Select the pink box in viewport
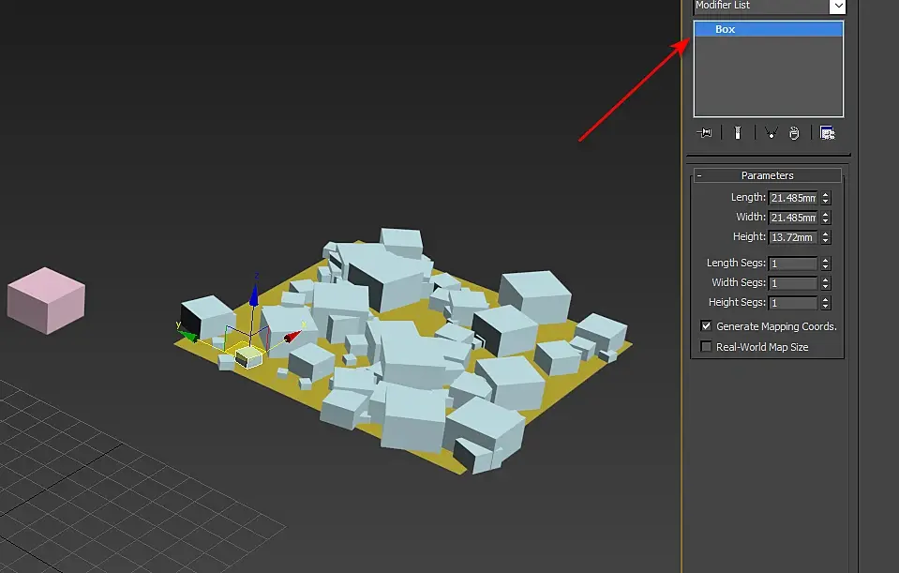 point(45,300)
